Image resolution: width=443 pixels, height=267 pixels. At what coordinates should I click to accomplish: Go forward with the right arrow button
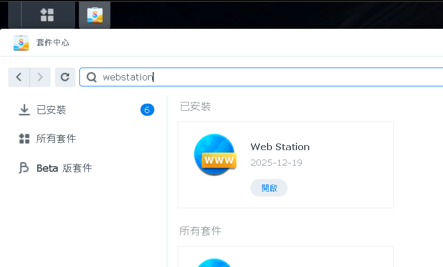click(40, 77)
